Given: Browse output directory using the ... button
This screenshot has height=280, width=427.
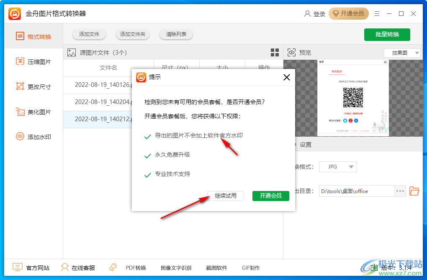Looking at the screenshot, I should pyautogui.click(x=400, y=191).
